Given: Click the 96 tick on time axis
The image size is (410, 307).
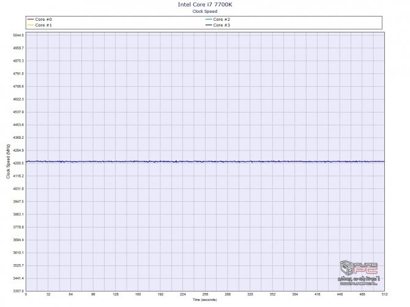Looking at the screenshot, I should pyautogui.click(x=94, y=294).
